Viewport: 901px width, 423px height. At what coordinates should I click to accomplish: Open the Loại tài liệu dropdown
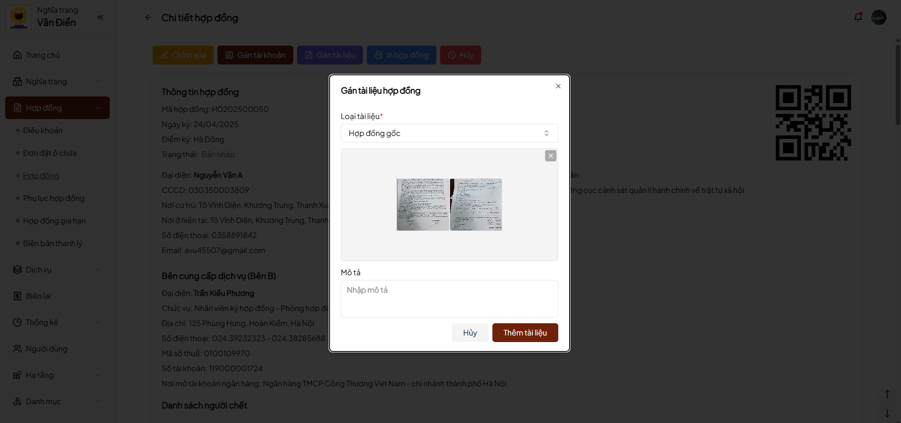click(x=449, y=133)
